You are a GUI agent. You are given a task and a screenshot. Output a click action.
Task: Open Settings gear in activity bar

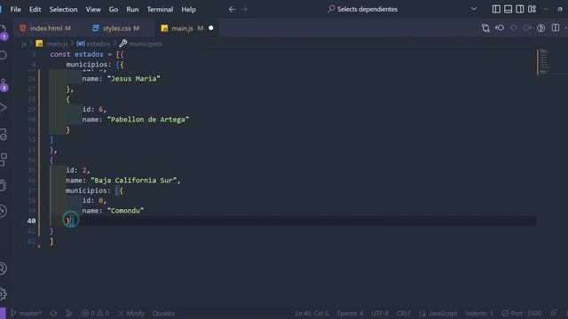4,293
